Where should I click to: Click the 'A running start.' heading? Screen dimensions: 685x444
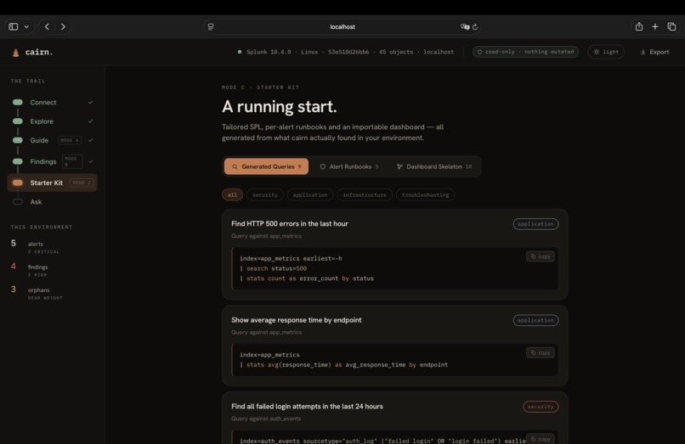pyautogui.click(x=279, y=106)
